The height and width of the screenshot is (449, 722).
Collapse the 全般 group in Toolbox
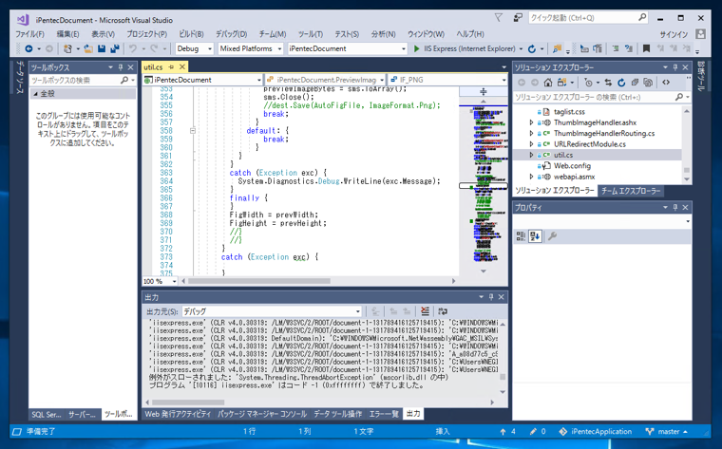coord(35,94)
